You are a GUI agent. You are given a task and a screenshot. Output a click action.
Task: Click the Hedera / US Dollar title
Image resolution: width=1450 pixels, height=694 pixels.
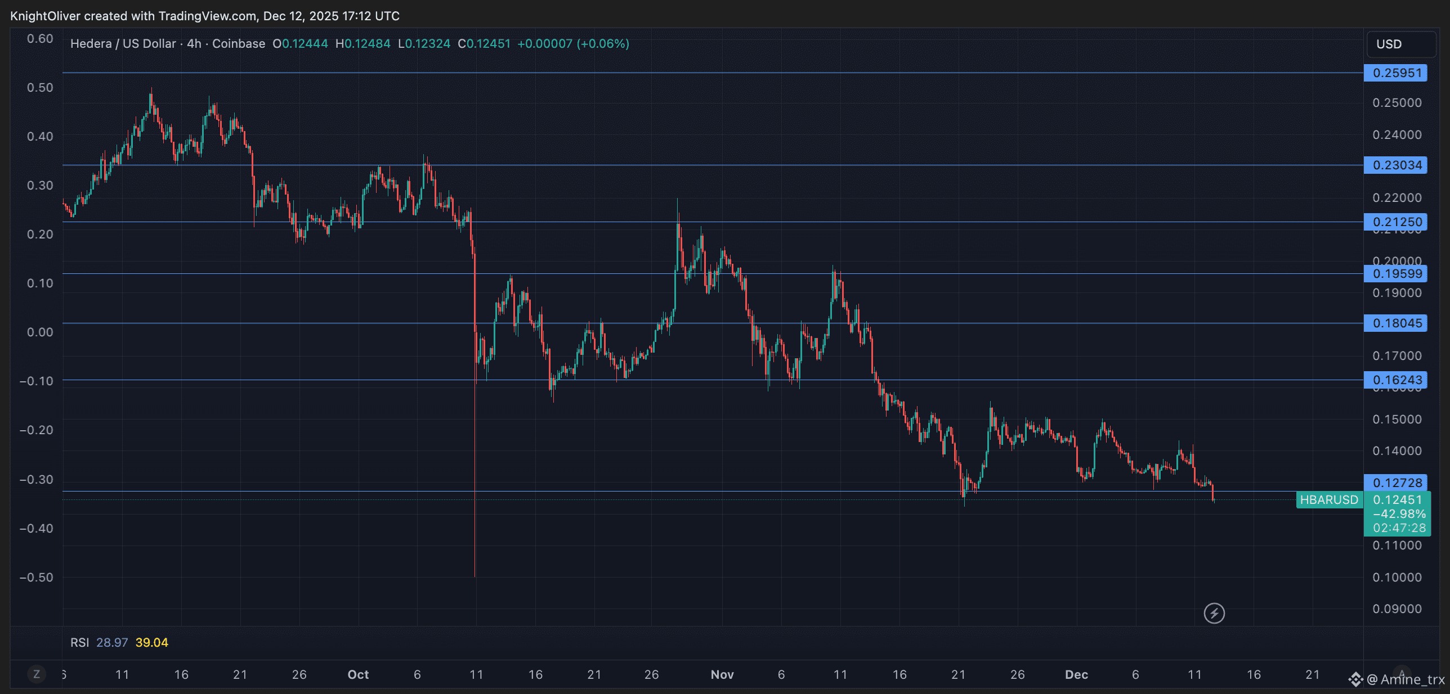click(x=123, y=44)
